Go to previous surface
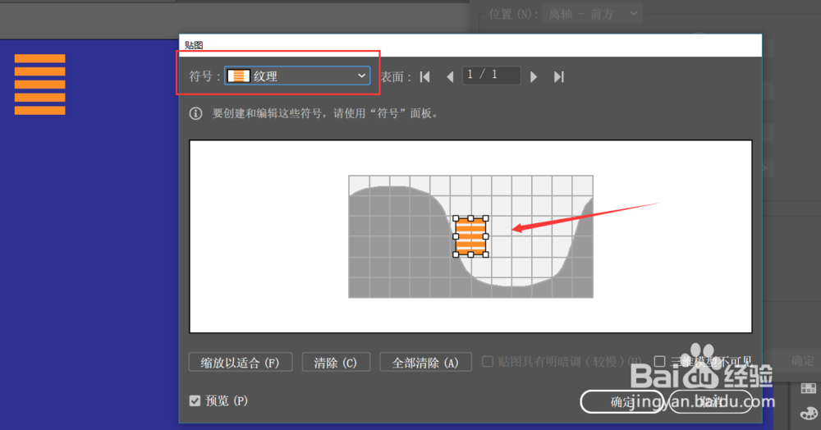Image resolution: width=821 pixels, height=430 pixels. click(x=450, y=77)
